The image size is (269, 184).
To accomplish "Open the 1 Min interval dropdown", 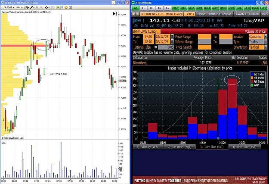I will point(19,7).
